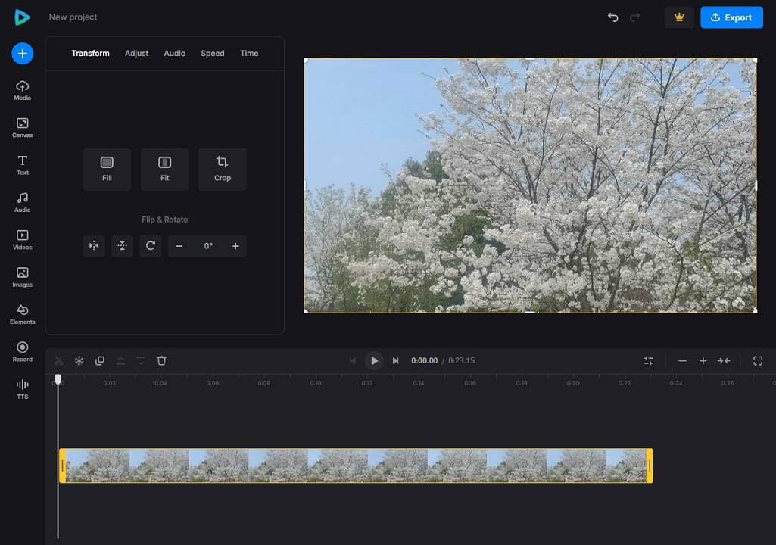Move clip layer up
This screenshot has width=776, height=545.
[x=120, y=361]
